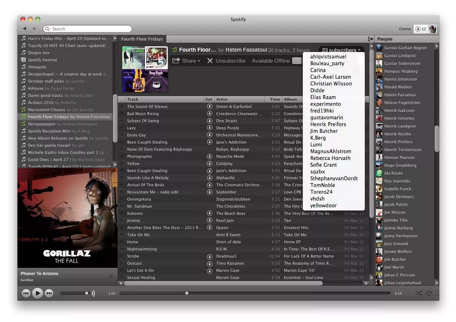Unsubscribe from the playlist
This screenshot has width=456, height=322.
(x=226, y=61)
